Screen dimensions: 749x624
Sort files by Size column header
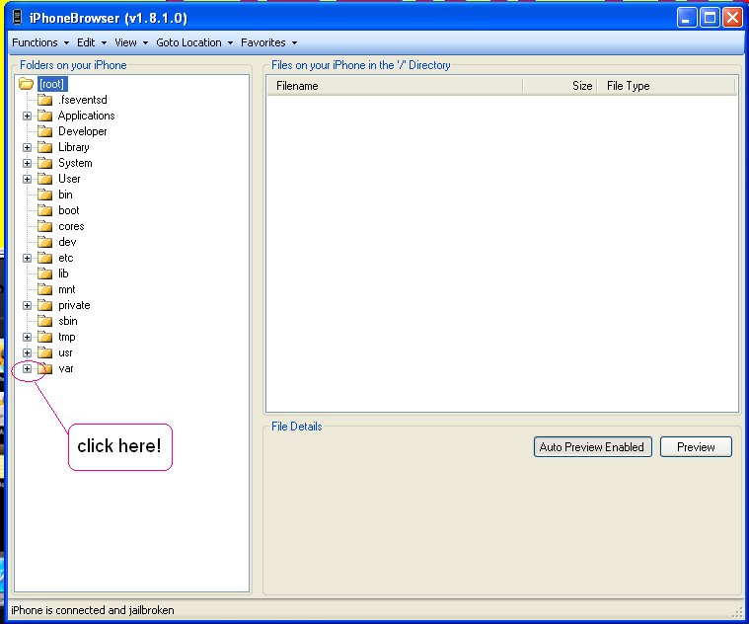[x=560, y=86]
